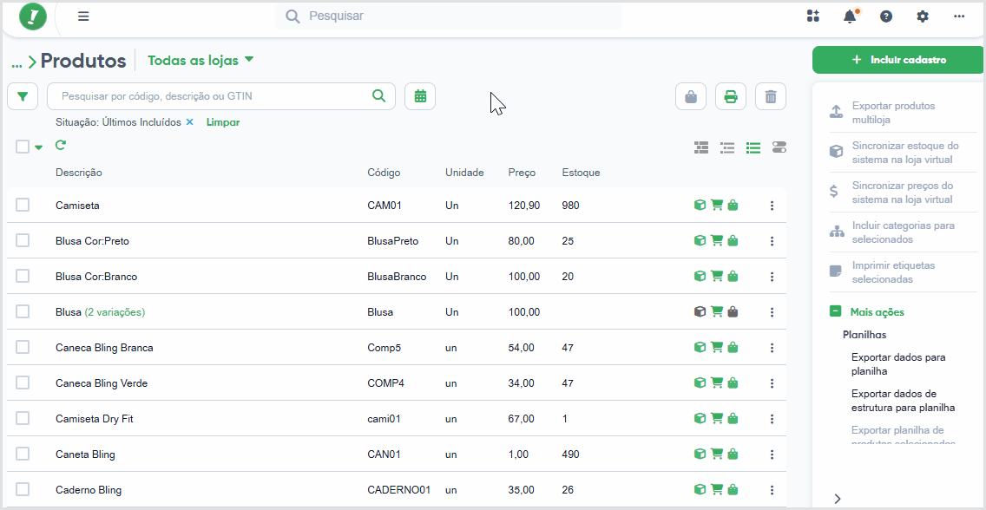Open the three-dot menu for Caneta Bling
Screen dimensions: 986x510
pyautogui.click(x=772, y=454)
